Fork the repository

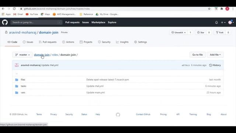[x=220, y=33]
